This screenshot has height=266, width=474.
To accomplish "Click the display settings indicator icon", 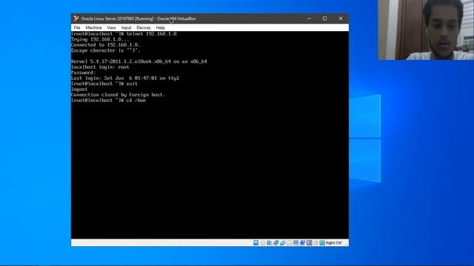I will [296, 243].
